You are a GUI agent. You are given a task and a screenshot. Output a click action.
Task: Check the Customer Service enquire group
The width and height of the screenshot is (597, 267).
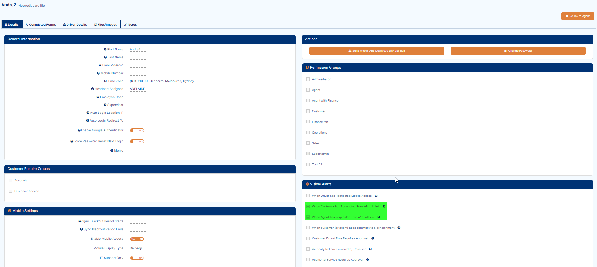(11, 191)
